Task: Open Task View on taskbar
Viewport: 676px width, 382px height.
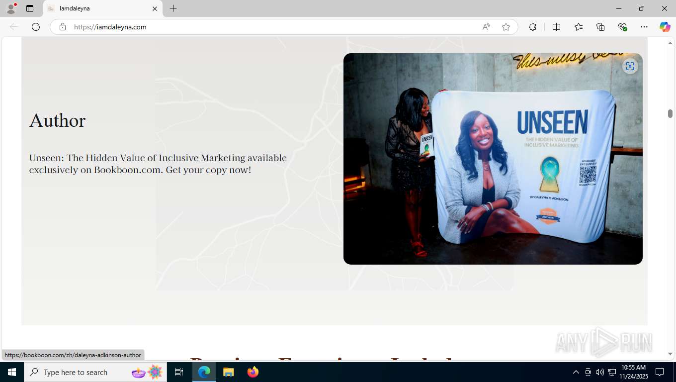Action: [179, 372]
